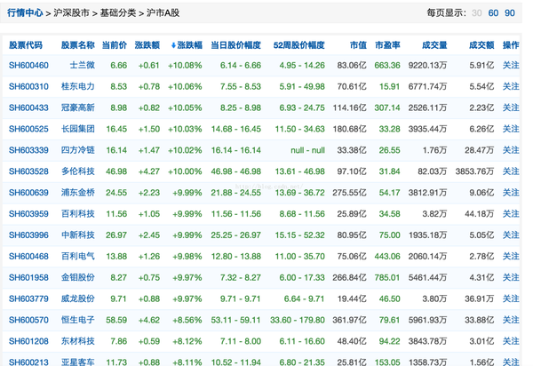Open stock code SH600639
The height and width of the screenshot is (366, 533).
28,193
